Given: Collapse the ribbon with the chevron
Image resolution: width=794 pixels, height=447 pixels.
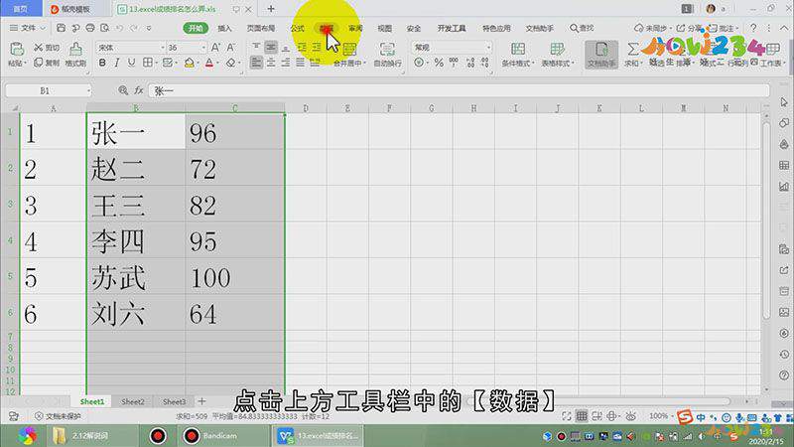Looking at the screenshot, I should click(785, 28).
